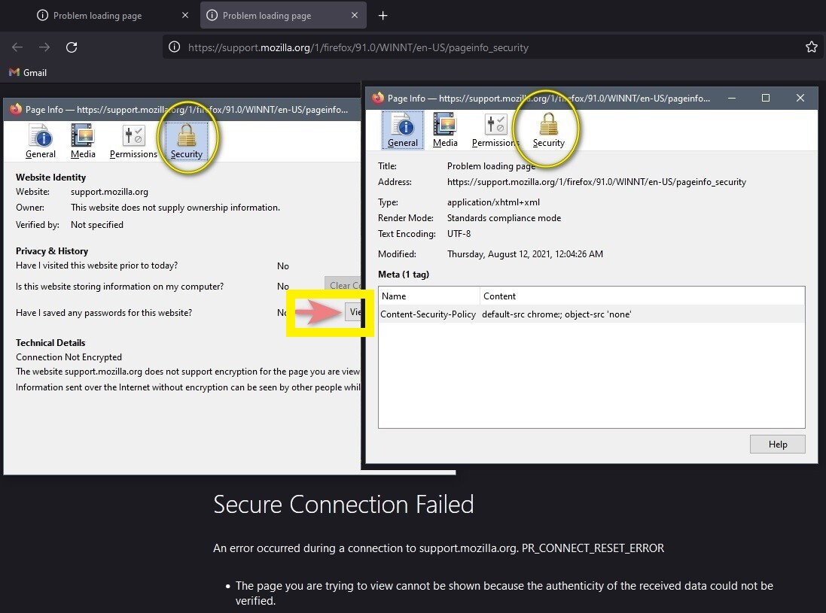Click the Name column header in Meta table
Viewport: 826px width, 613px height.
[428, 296]
